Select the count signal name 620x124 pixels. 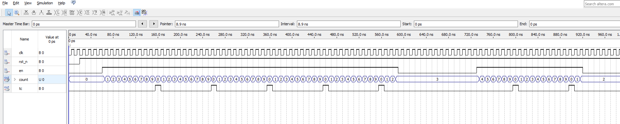24,80
